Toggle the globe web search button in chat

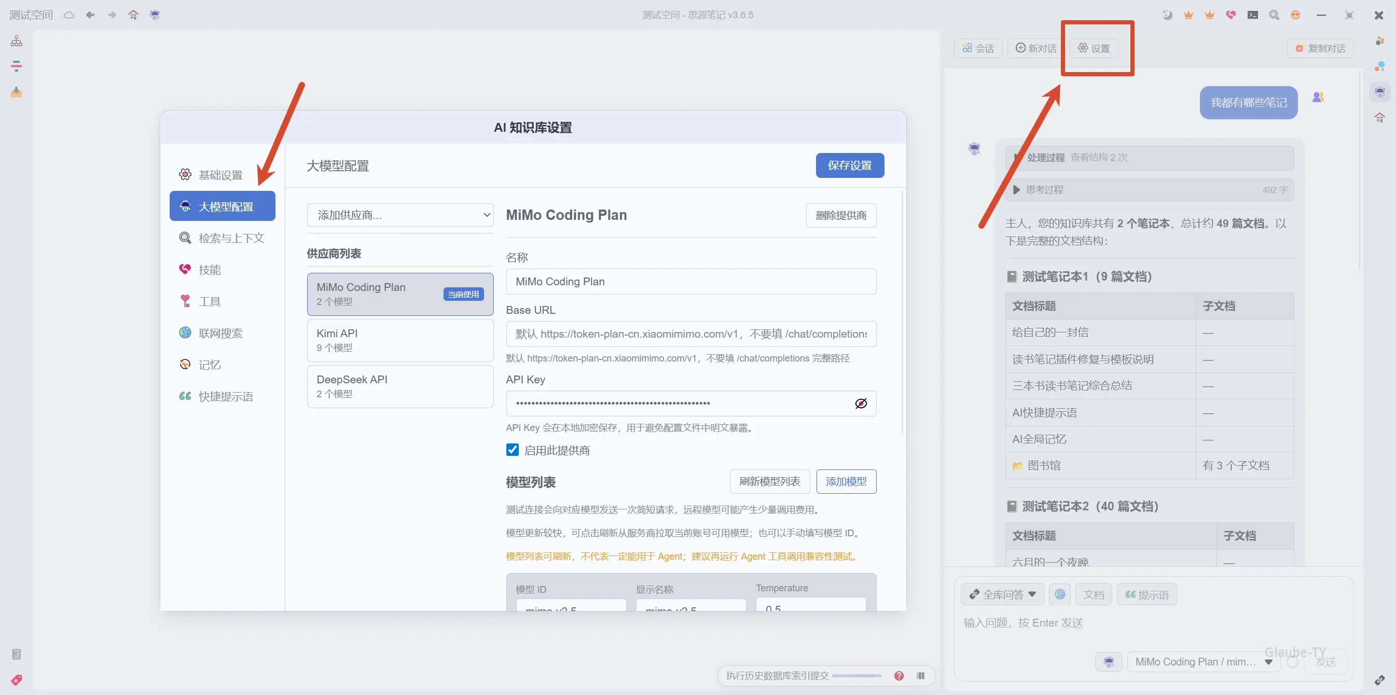[x=1060, y=594]
